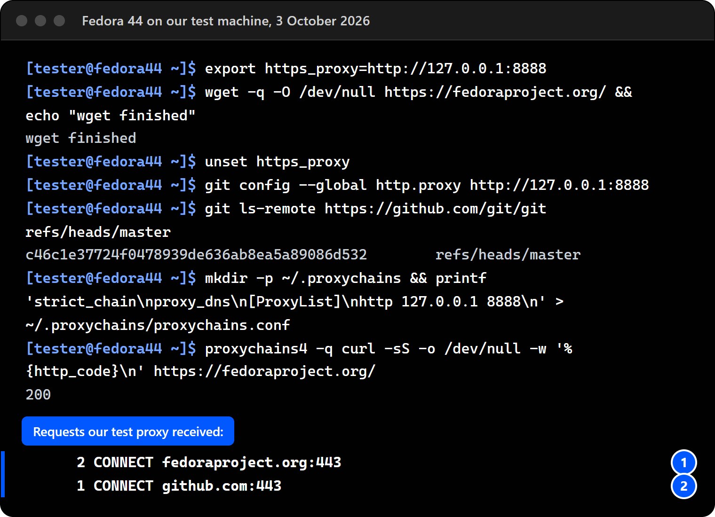Click "refs/heads/master" beside the commit hash
Screen dimensions: 715x517
pos(508,255)
